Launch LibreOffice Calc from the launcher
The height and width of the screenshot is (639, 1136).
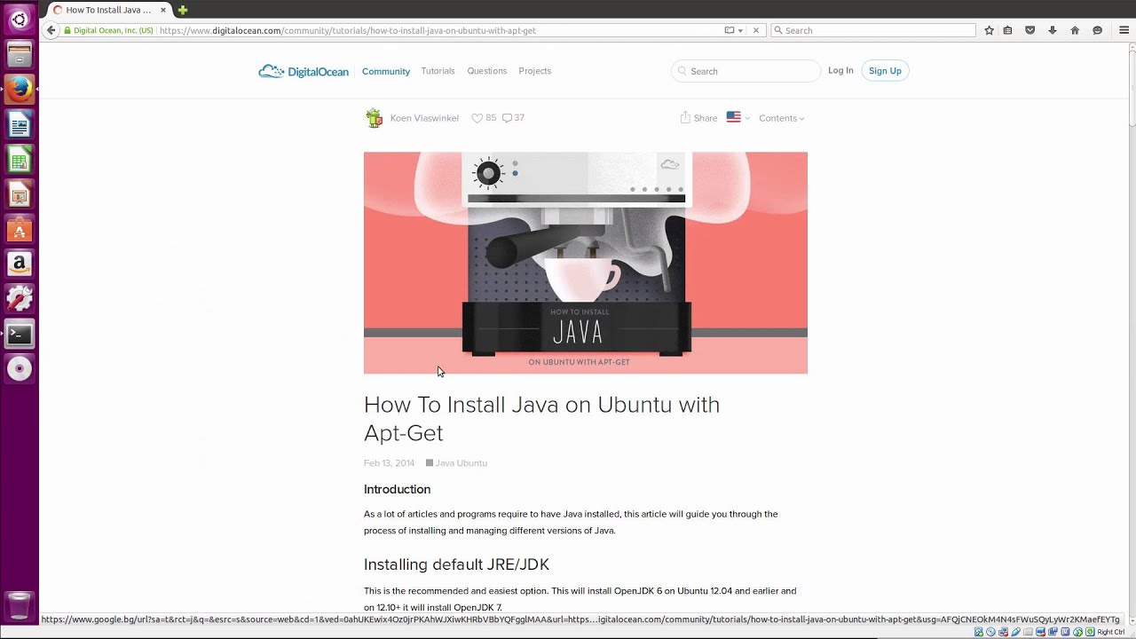pos(19,160)
